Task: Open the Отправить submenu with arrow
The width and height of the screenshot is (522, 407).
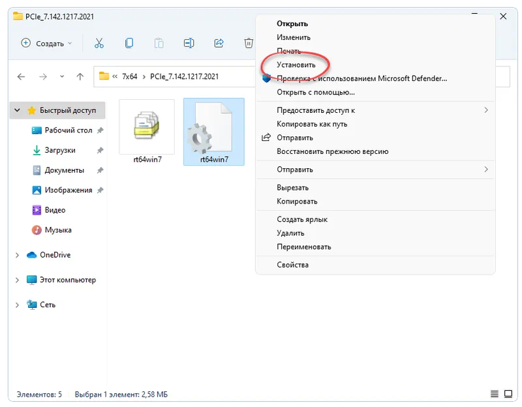Action: click(x=375, y=170)
